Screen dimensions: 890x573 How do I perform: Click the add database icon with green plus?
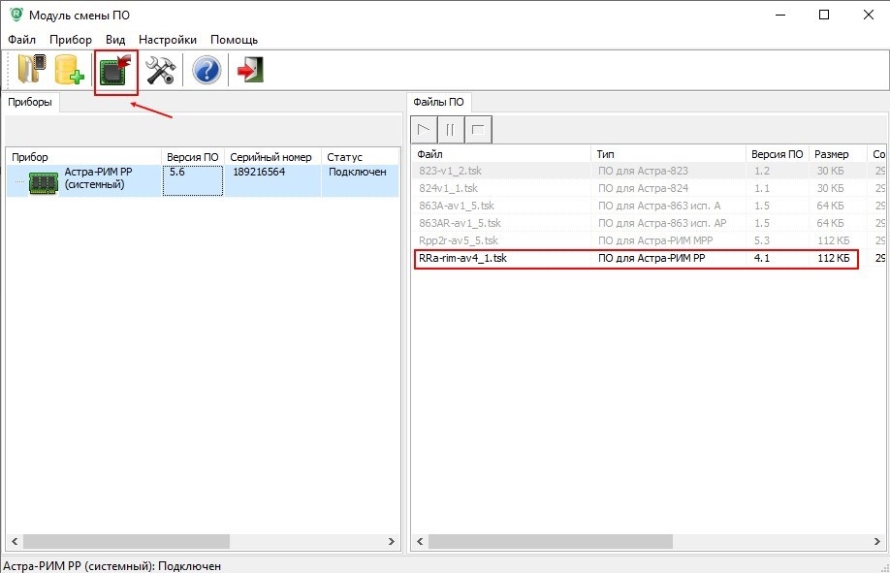[x=69, y=71]
